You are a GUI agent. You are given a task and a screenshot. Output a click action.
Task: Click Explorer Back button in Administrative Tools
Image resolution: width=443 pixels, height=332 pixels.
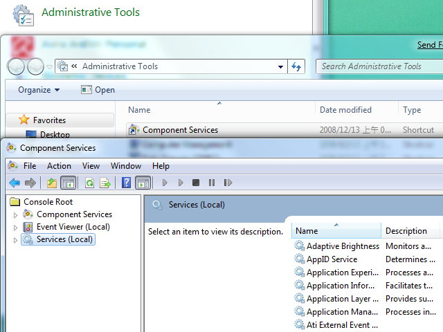point(16,66)
